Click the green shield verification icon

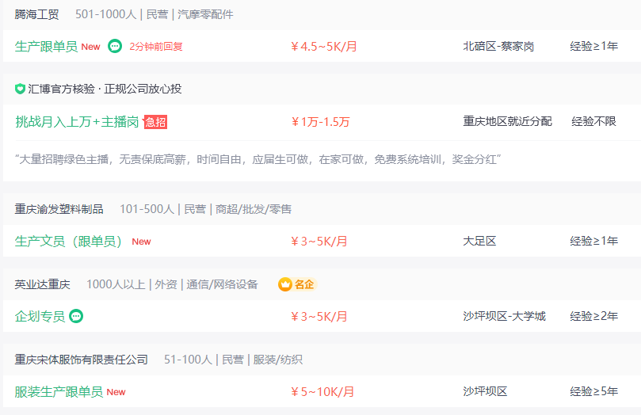[20, 89]
